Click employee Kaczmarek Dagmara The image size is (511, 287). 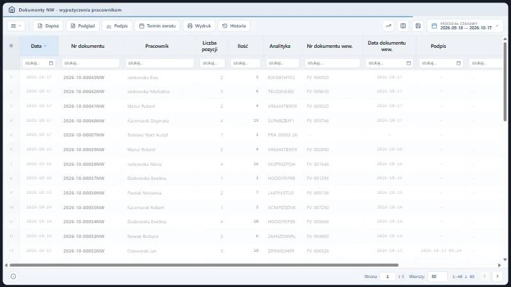(148, 121)
